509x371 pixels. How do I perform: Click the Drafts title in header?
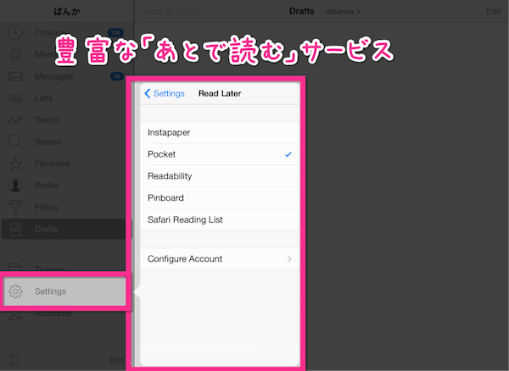tap(301, 11)
